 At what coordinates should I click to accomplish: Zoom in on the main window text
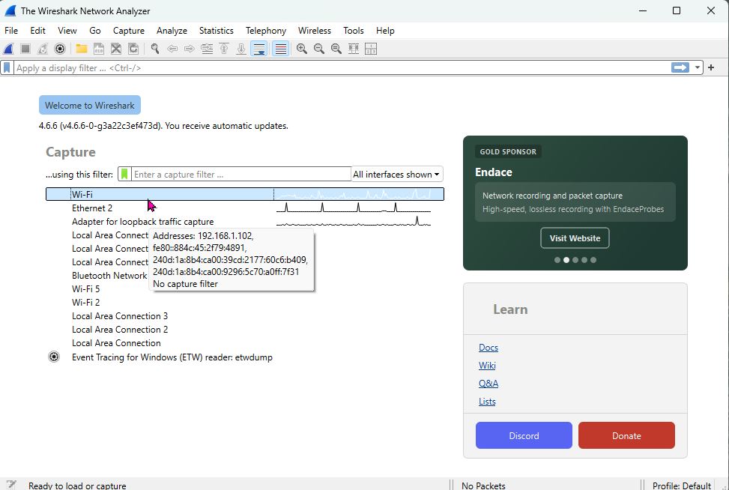click(302, 49)
